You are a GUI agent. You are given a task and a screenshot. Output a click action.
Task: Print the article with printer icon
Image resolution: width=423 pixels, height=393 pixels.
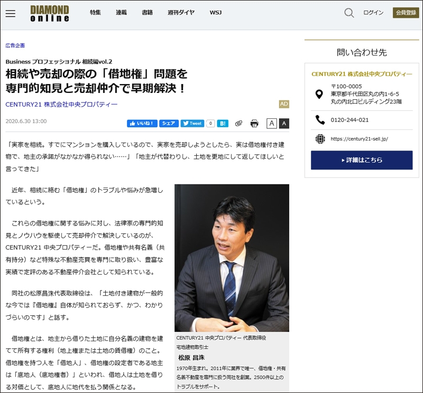(254, 124)
